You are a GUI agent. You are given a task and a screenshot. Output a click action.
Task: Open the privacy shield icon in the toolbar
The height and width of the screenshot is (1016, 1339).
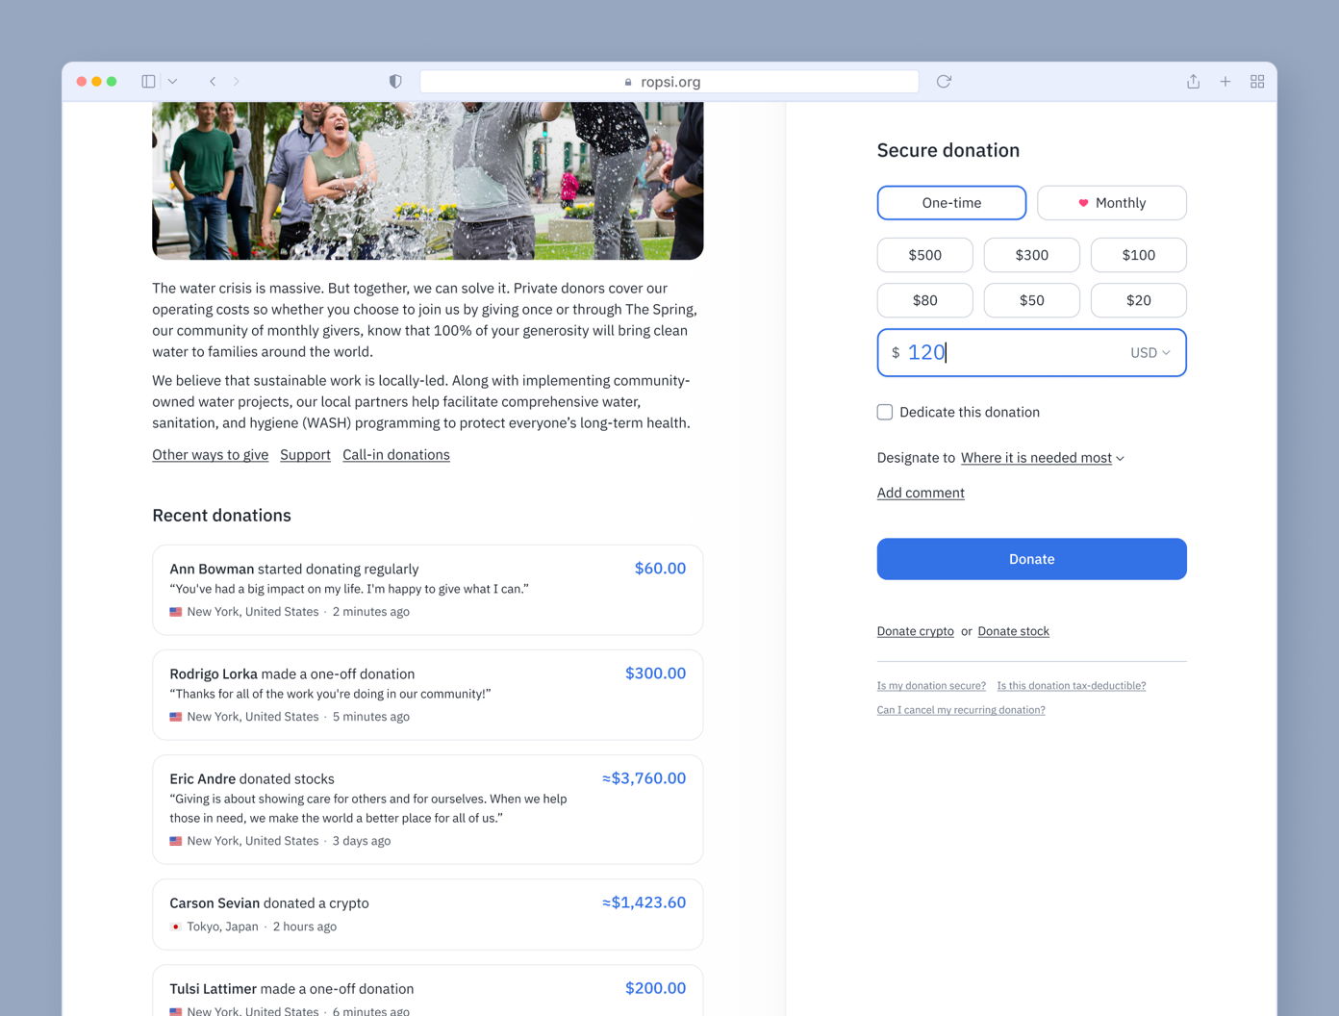coord(395,81)
